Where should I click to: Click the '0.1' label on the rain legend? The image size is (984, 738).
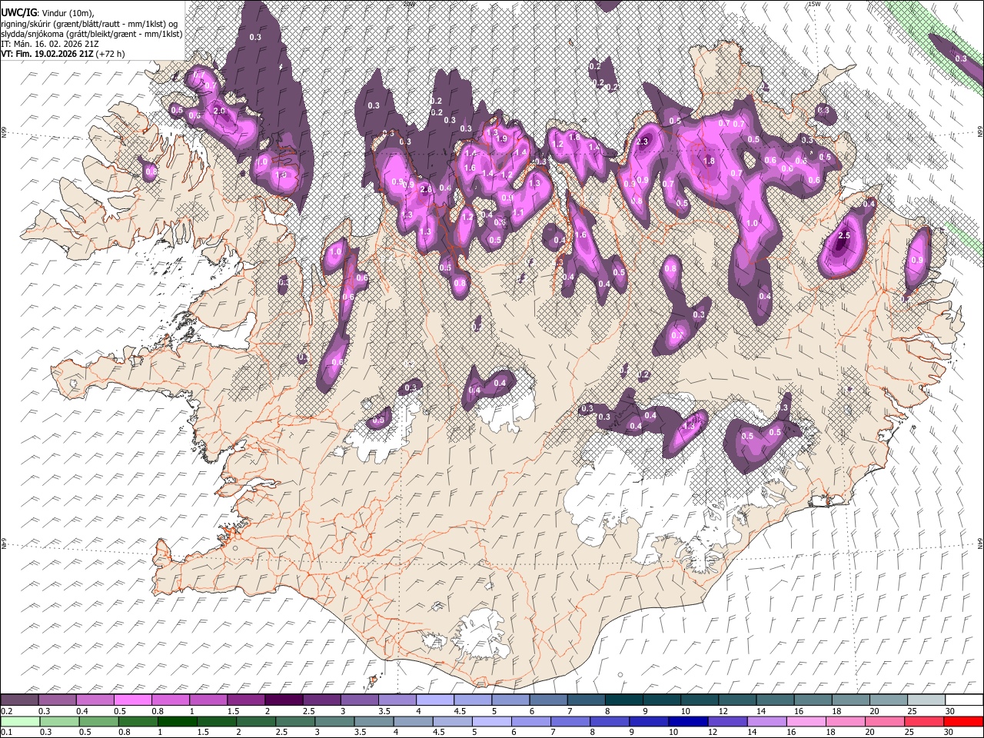click(x=6, y=733)
